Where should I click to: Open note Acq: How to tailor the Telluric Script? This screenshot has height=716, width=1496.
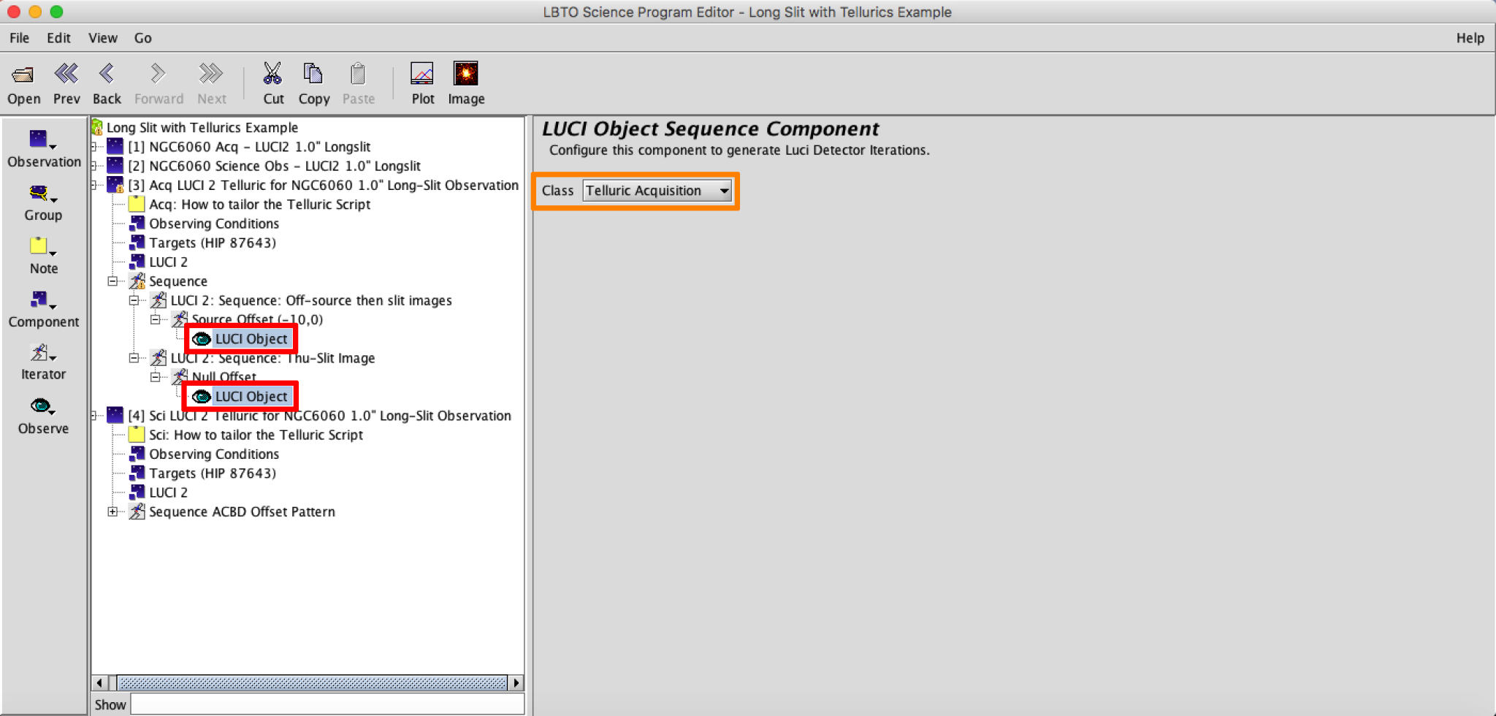click(259, 205)
